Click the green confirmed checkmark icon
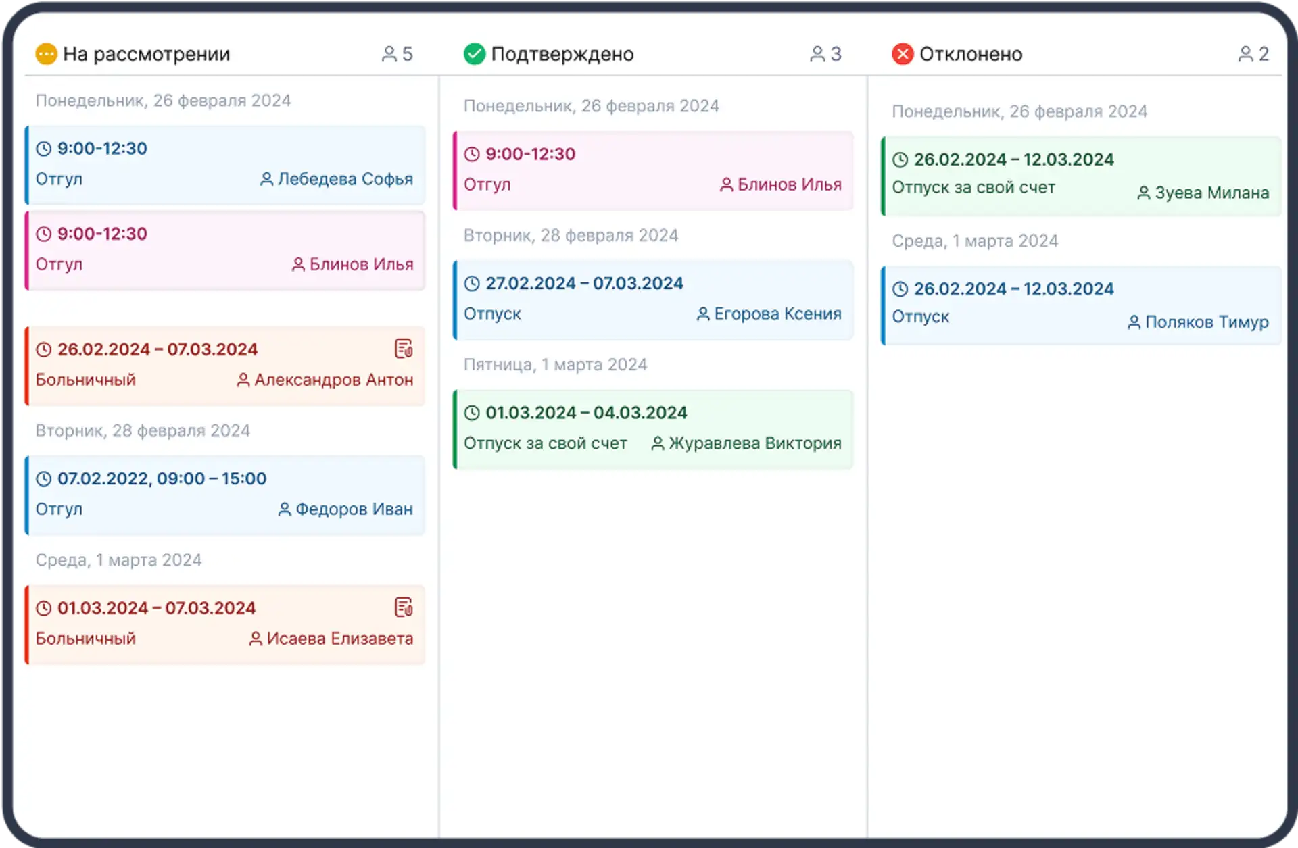1298x848 pixels. coord(474,54)
